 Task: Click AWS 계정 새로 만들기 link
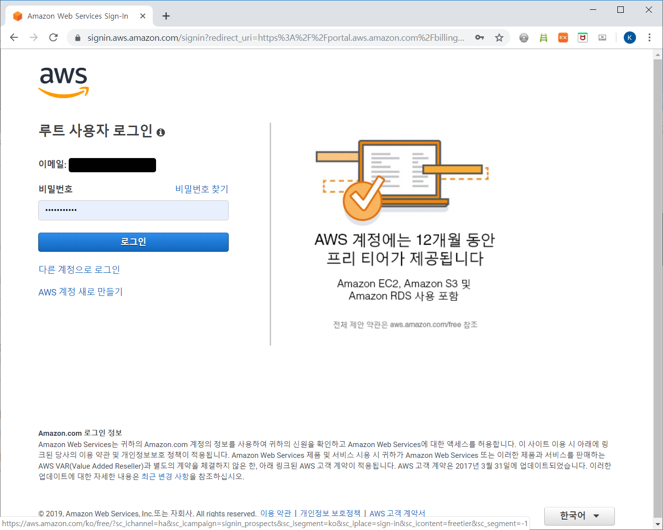click(80, 292)
